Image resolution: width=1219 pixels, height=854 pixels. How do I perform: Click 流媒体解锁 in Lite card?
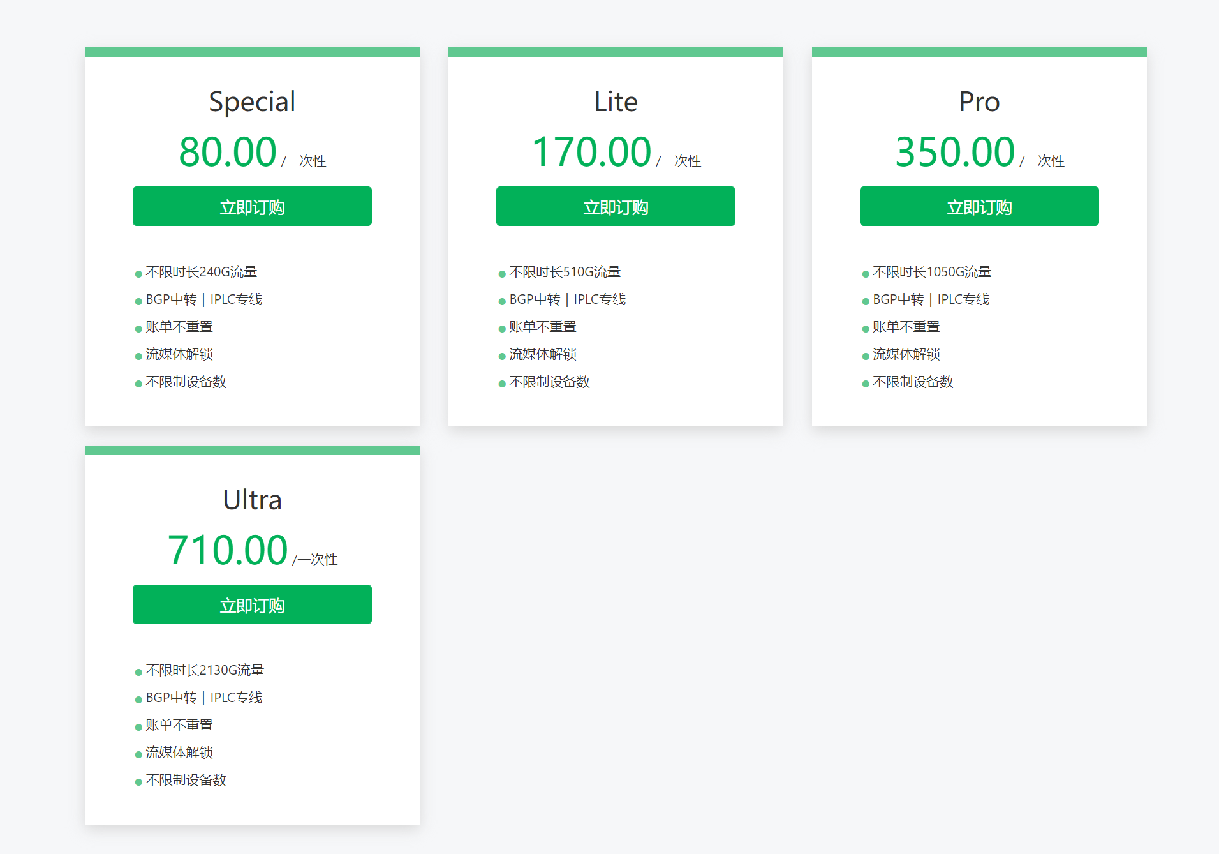543,354
